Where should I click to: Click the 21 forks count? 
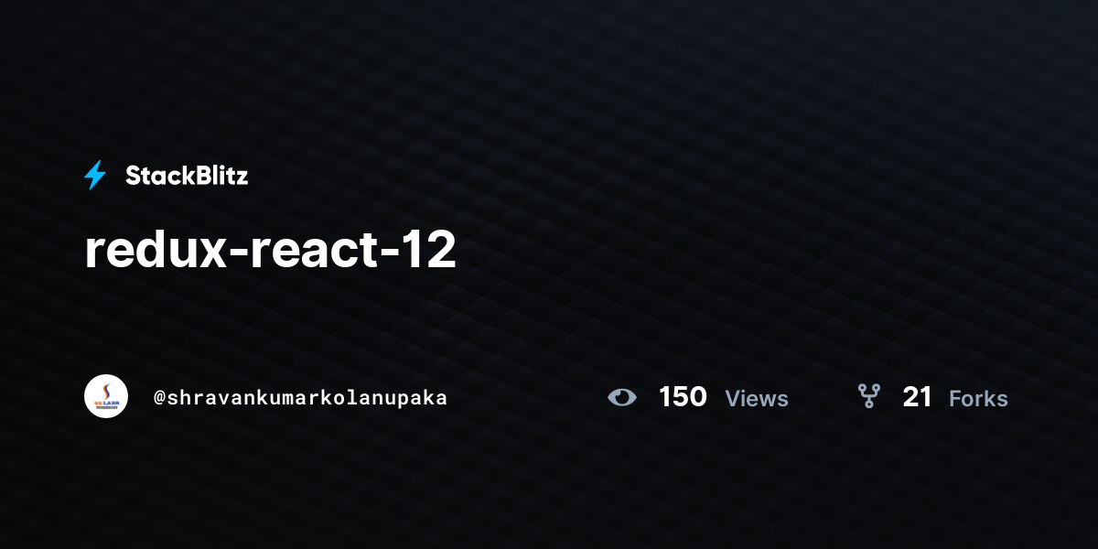(917, 397)
